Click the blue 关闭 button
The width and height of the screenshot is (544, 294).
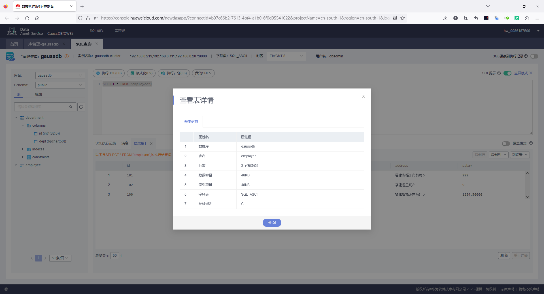click(272, 223)
